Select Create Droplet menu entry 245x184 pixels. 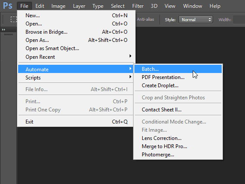178,86
